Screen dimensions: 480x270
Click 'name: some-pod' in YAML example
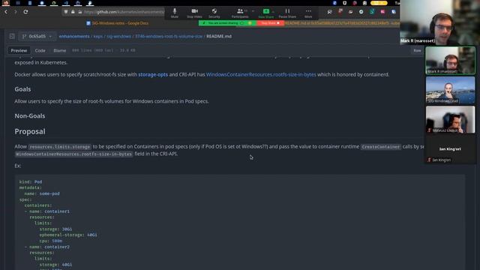tap(42, 193)
